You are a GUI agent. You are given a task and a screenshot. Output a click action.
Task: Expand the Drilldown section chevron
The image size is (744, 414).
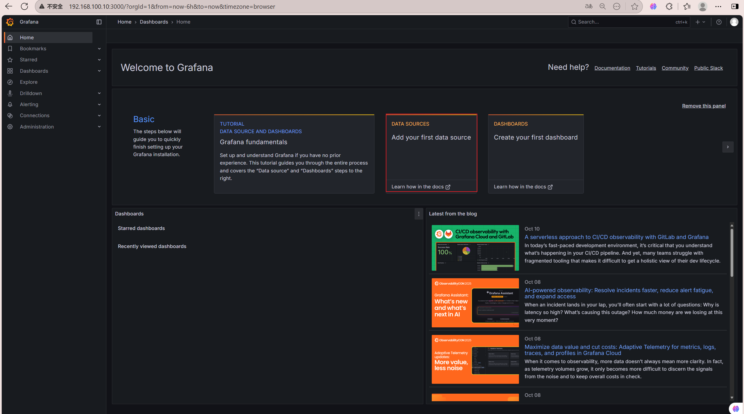point(99,93)
